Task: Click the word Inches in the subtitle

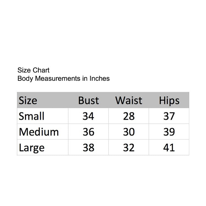Action: 100,78
